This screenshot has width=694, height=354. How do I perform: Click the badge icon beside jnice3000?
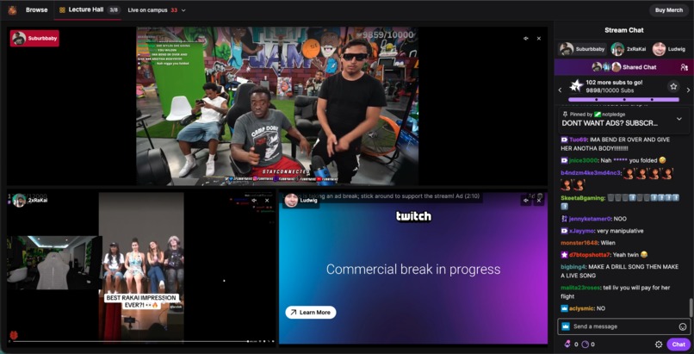(564, 160)
